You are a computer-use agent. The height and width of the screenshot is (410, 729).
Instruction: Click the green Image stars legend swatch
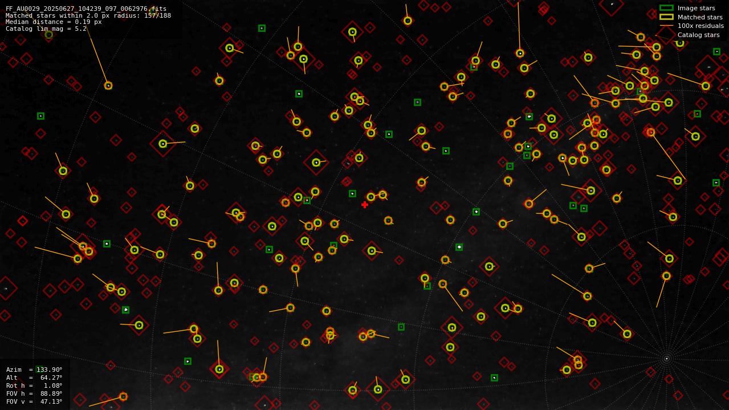tap(666, 8)
